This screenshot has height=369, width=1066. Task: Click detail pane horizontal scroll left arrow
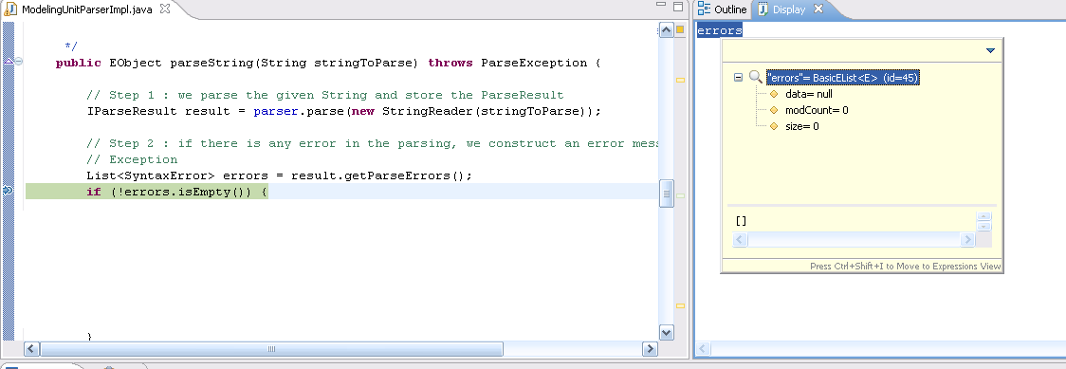click(741, 239)
